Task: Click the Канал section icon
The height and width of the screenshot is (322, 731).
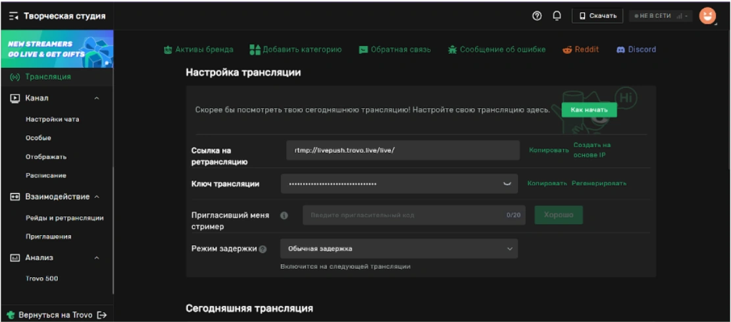Action: coord(15,98)
